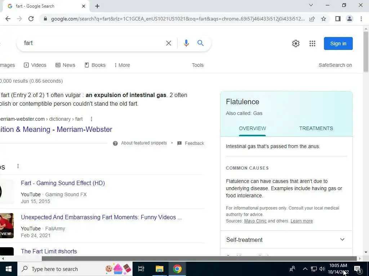Open the People icon in taskbar
This screenshot has height=276, width=369.
(x=292, y=269)
